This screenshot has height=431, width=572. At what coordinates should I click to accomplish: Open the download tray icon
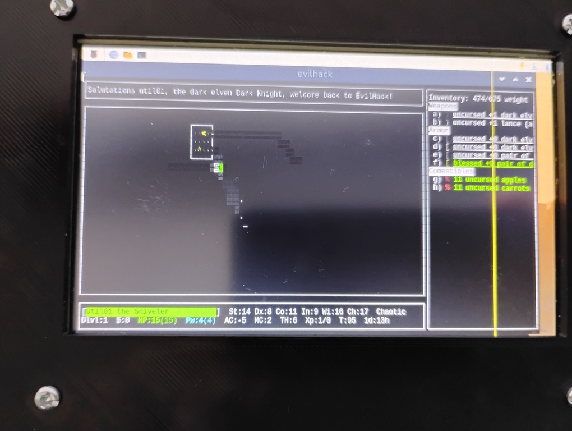coord(534,66)
